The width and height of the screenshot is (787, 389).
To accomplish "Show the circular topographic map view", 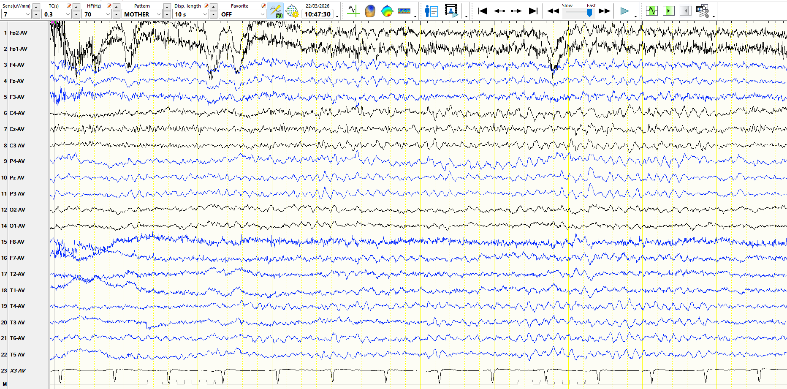I will (387, 11).
